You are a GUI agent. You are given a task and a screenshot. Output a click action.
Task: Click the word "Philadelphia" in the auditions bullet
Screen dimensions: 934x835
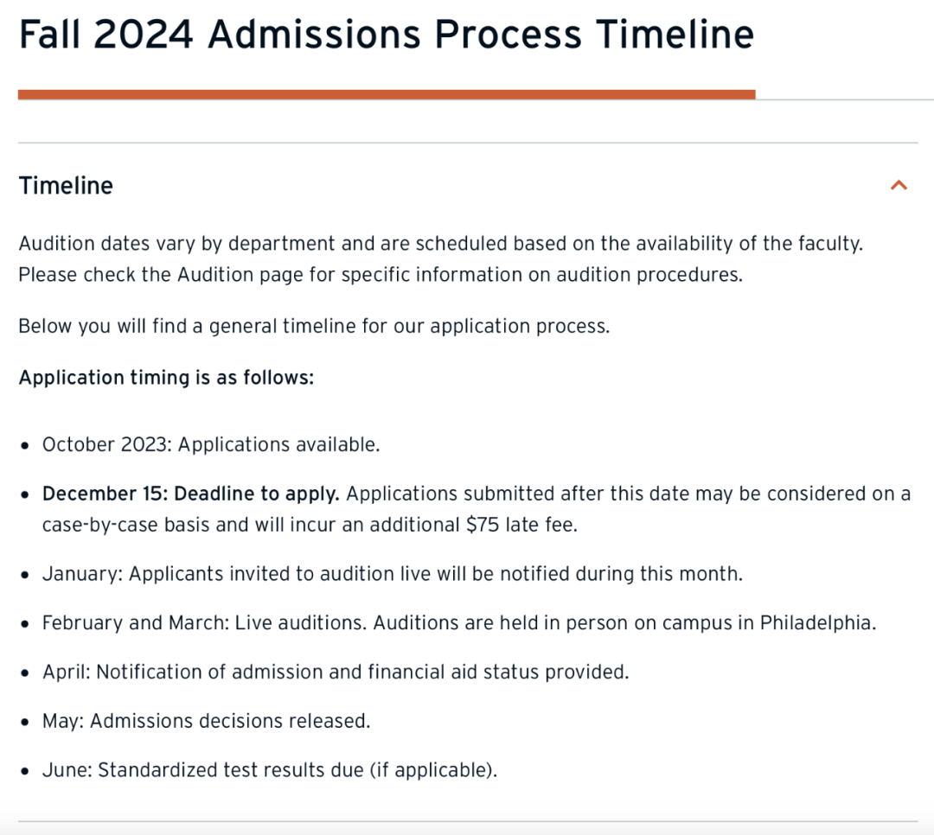pyautogui.click(x=817, y=622)
